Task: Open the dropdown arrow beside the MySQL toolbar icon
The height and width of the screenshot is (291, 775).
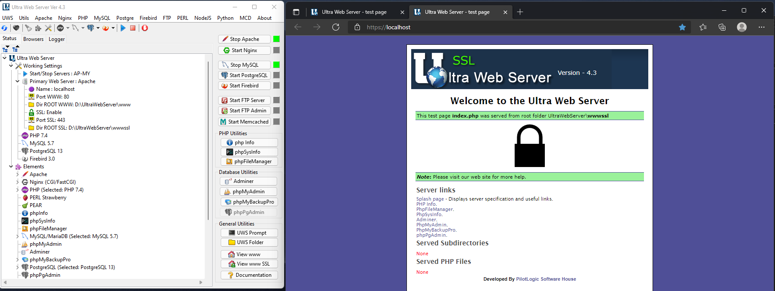Action: 83,28
